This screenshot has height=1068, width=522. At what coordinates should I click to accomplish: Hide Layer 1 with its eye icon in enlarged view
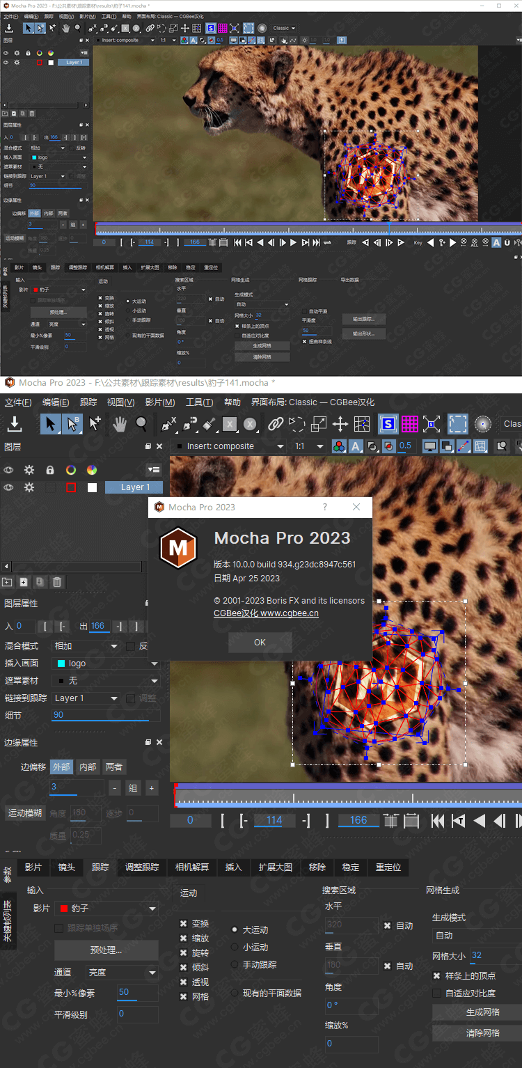click(x=8, y=487)
